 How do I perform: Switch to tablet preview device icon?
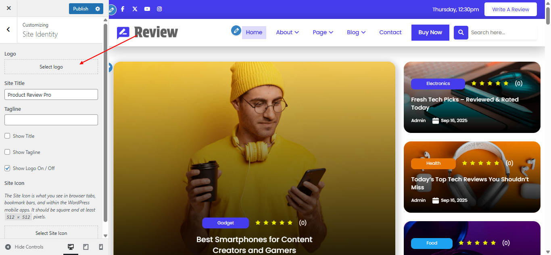pyautogui.click(x=86, y=247)
